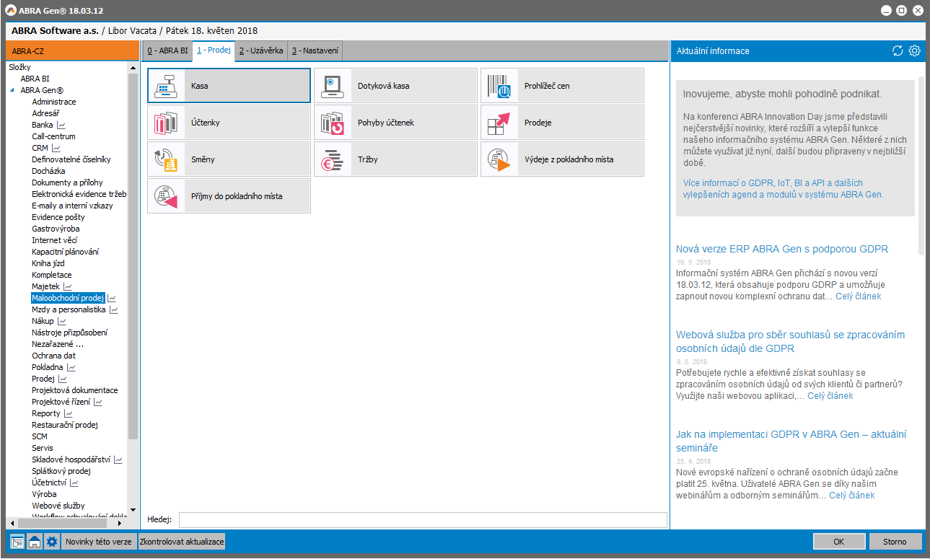Open the Směny shifts tile
Viewport: 930px width, 559px height.
(229, 159)
